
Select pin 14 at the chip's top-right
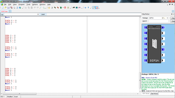(163, 28)
